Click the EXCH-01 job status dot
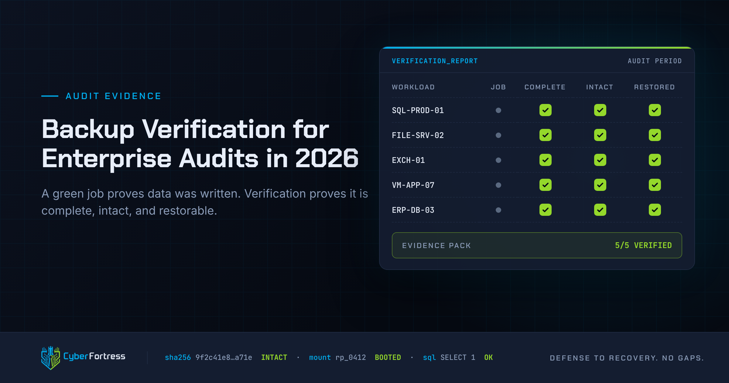 coord(498,160)
